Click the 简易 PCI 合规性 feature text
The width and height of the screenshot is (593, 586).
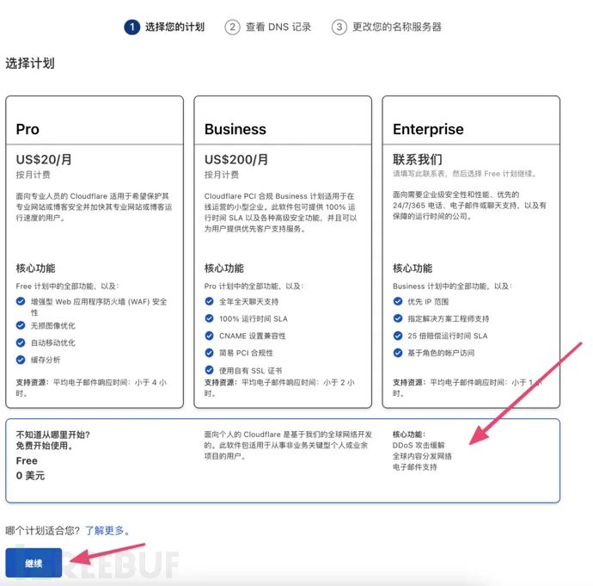click(x=246, y=353)
